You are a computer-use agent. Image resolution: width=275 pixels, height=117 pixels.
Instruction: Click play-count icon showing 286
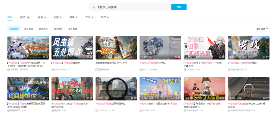click(x=98, y=98)
